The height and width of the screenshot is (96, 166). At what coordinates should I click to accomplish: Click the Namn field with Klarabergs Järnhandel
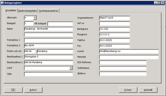click(49, 29)
